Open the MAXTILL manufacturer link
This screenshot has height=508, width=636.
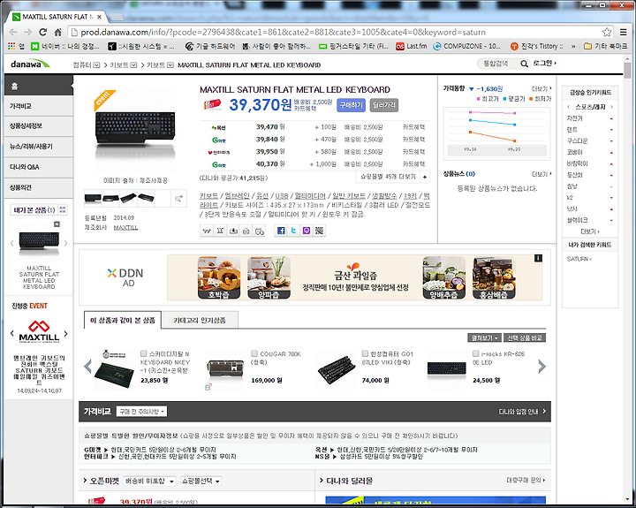pyautogui.click(x=125, y=228)
